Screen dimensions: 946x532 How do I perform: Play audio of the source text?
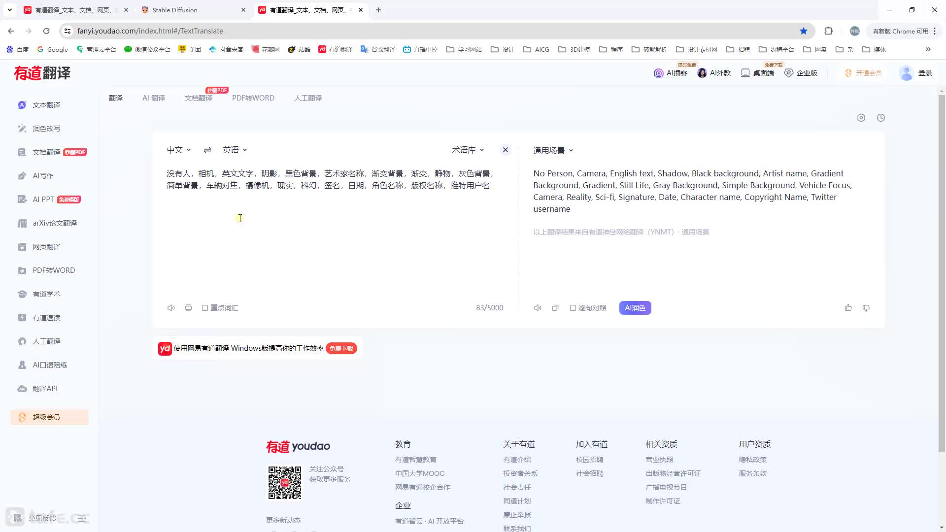point(171,308)
